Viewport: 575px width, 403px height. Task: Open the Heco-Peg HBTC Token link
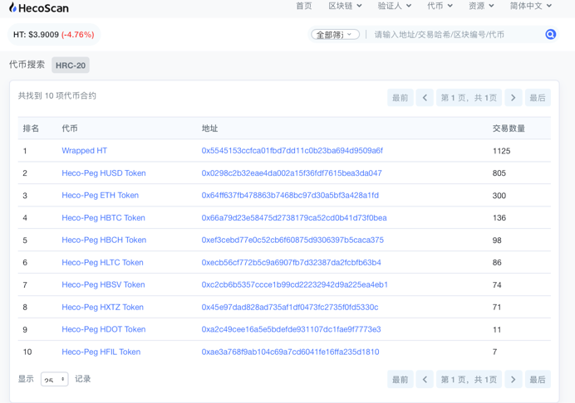103,218
